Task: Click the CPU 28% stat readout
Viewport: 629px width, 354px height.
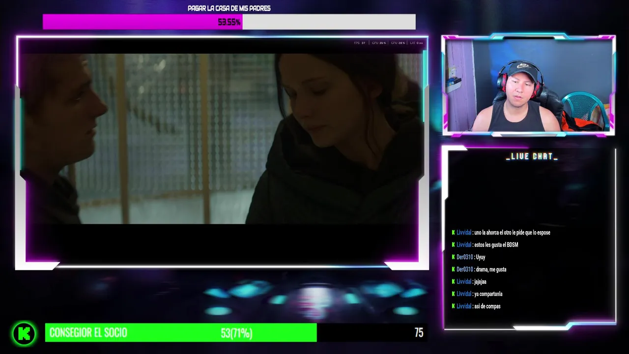Action: coord(398,43)
